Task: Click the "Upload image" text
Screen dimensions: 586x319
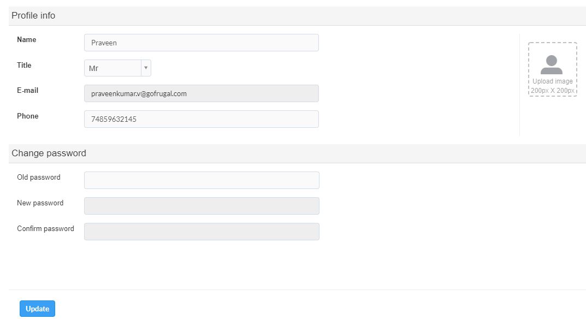Action: tap(552, 81)
